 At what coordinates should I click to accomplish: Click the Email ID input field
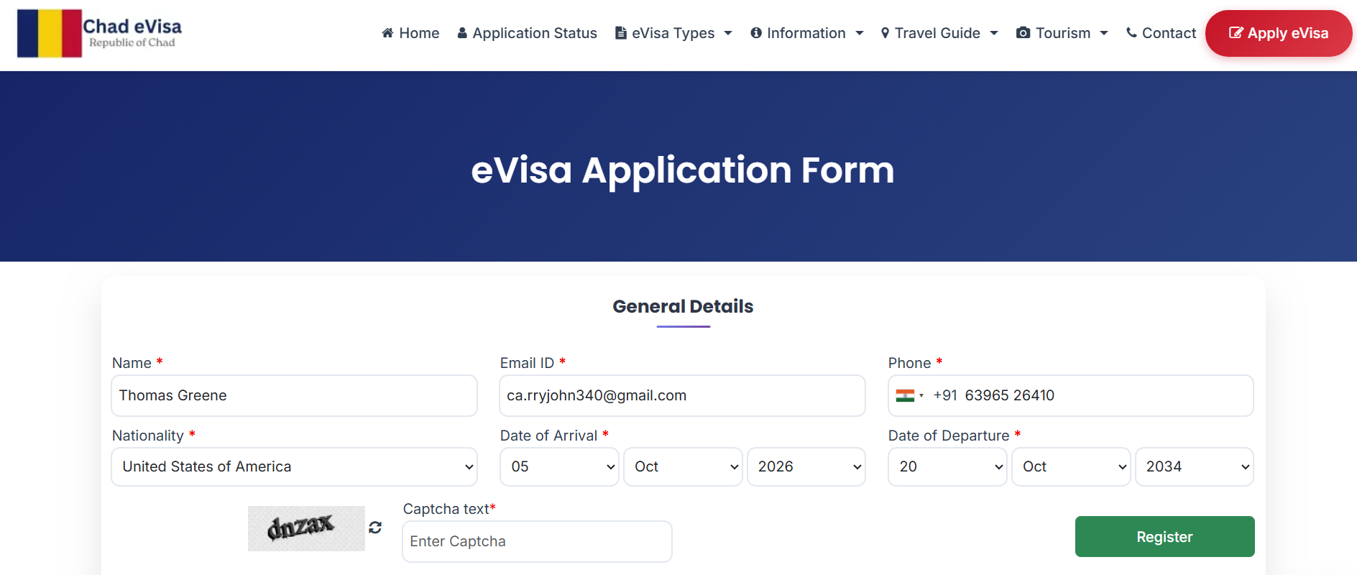682,395
